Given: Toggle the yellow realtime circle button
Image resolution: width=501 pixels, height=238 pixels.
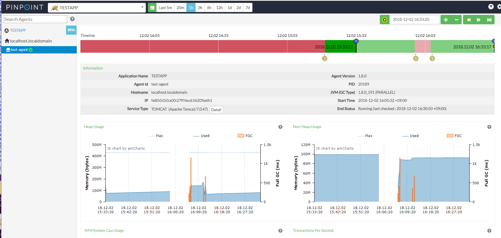Looking at the screenshot, I should tap(385, 20).
